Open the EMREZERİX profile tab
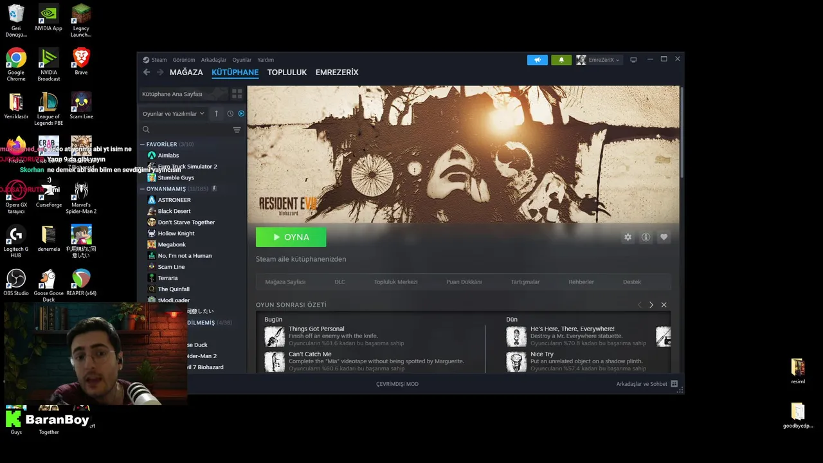Image resolution: width=823 pixels, height=463 pixels. coord(337,73)
